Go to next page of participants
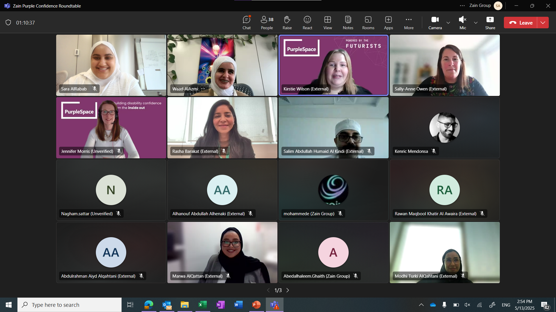This screenshot has height=312, width=556. pos(288,290)
